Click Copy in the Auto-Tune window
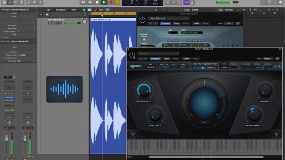285x160 pixels. point(166,59)
